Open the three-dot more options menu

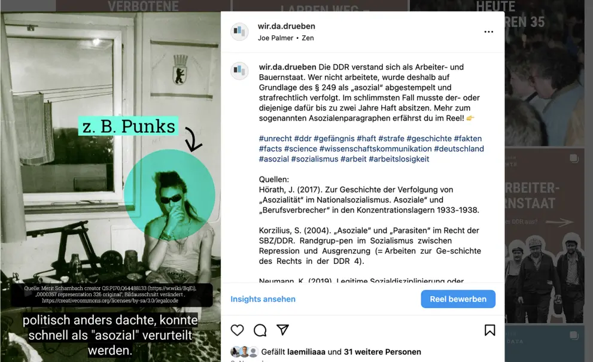489,32
